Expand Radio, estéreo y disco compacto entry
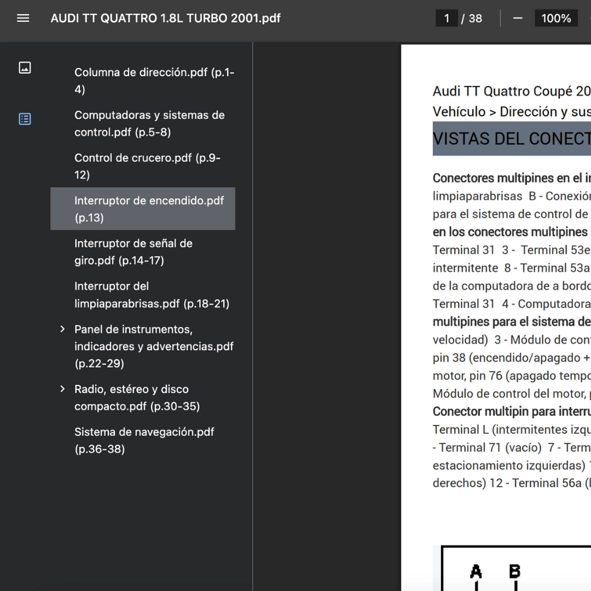The width and height of the screenshot is (591, 591). point(62,389)
